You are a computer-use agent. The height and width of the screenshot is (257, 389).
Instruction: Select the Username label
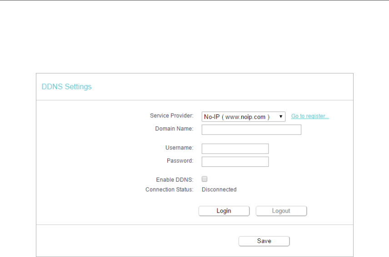click(x=179, y=148)
